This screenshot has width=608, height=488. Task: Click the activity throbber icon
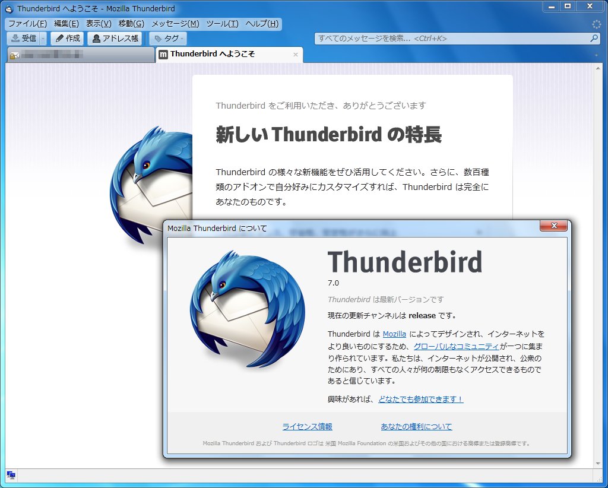pyautogui.click(x=596, y=24)
